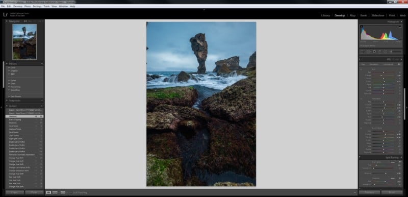The width and height of the screenshot is (408, 197).
Task: Collapse the Split Toning panel
Action: click(x=401, y=157)
